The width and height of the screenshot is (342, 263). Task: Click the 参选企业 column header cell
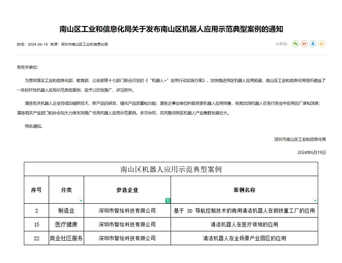pyautogui.click(x=127, y=190)
